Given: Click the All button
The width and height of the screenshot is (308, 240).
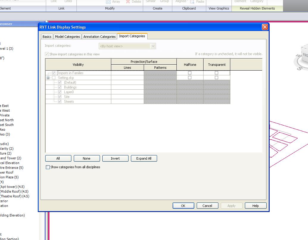Looking at the screenshot, I should [x=58, y=158].
